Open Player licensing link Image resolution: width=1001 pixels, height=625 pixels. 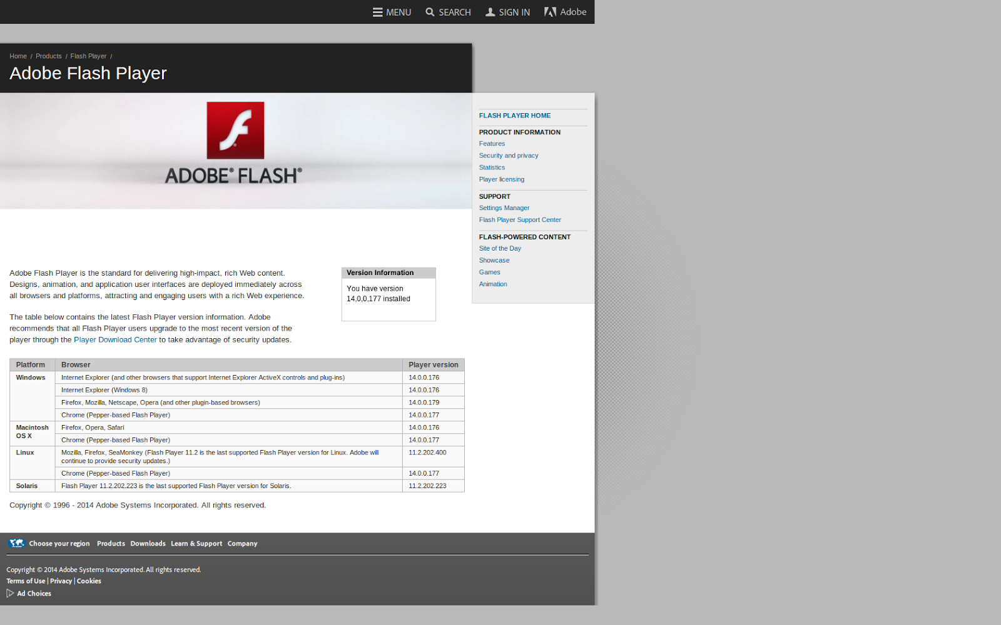(502, 179)
